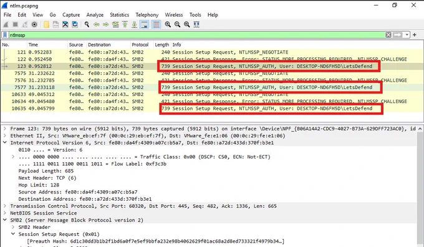
Task: Click the auto-fit columns icon
Action: [196, 24]
